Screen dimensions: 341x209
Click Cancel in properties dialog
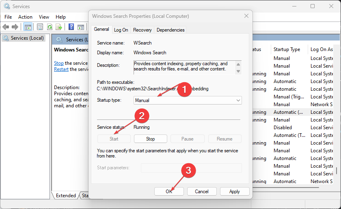click(202, 192)
